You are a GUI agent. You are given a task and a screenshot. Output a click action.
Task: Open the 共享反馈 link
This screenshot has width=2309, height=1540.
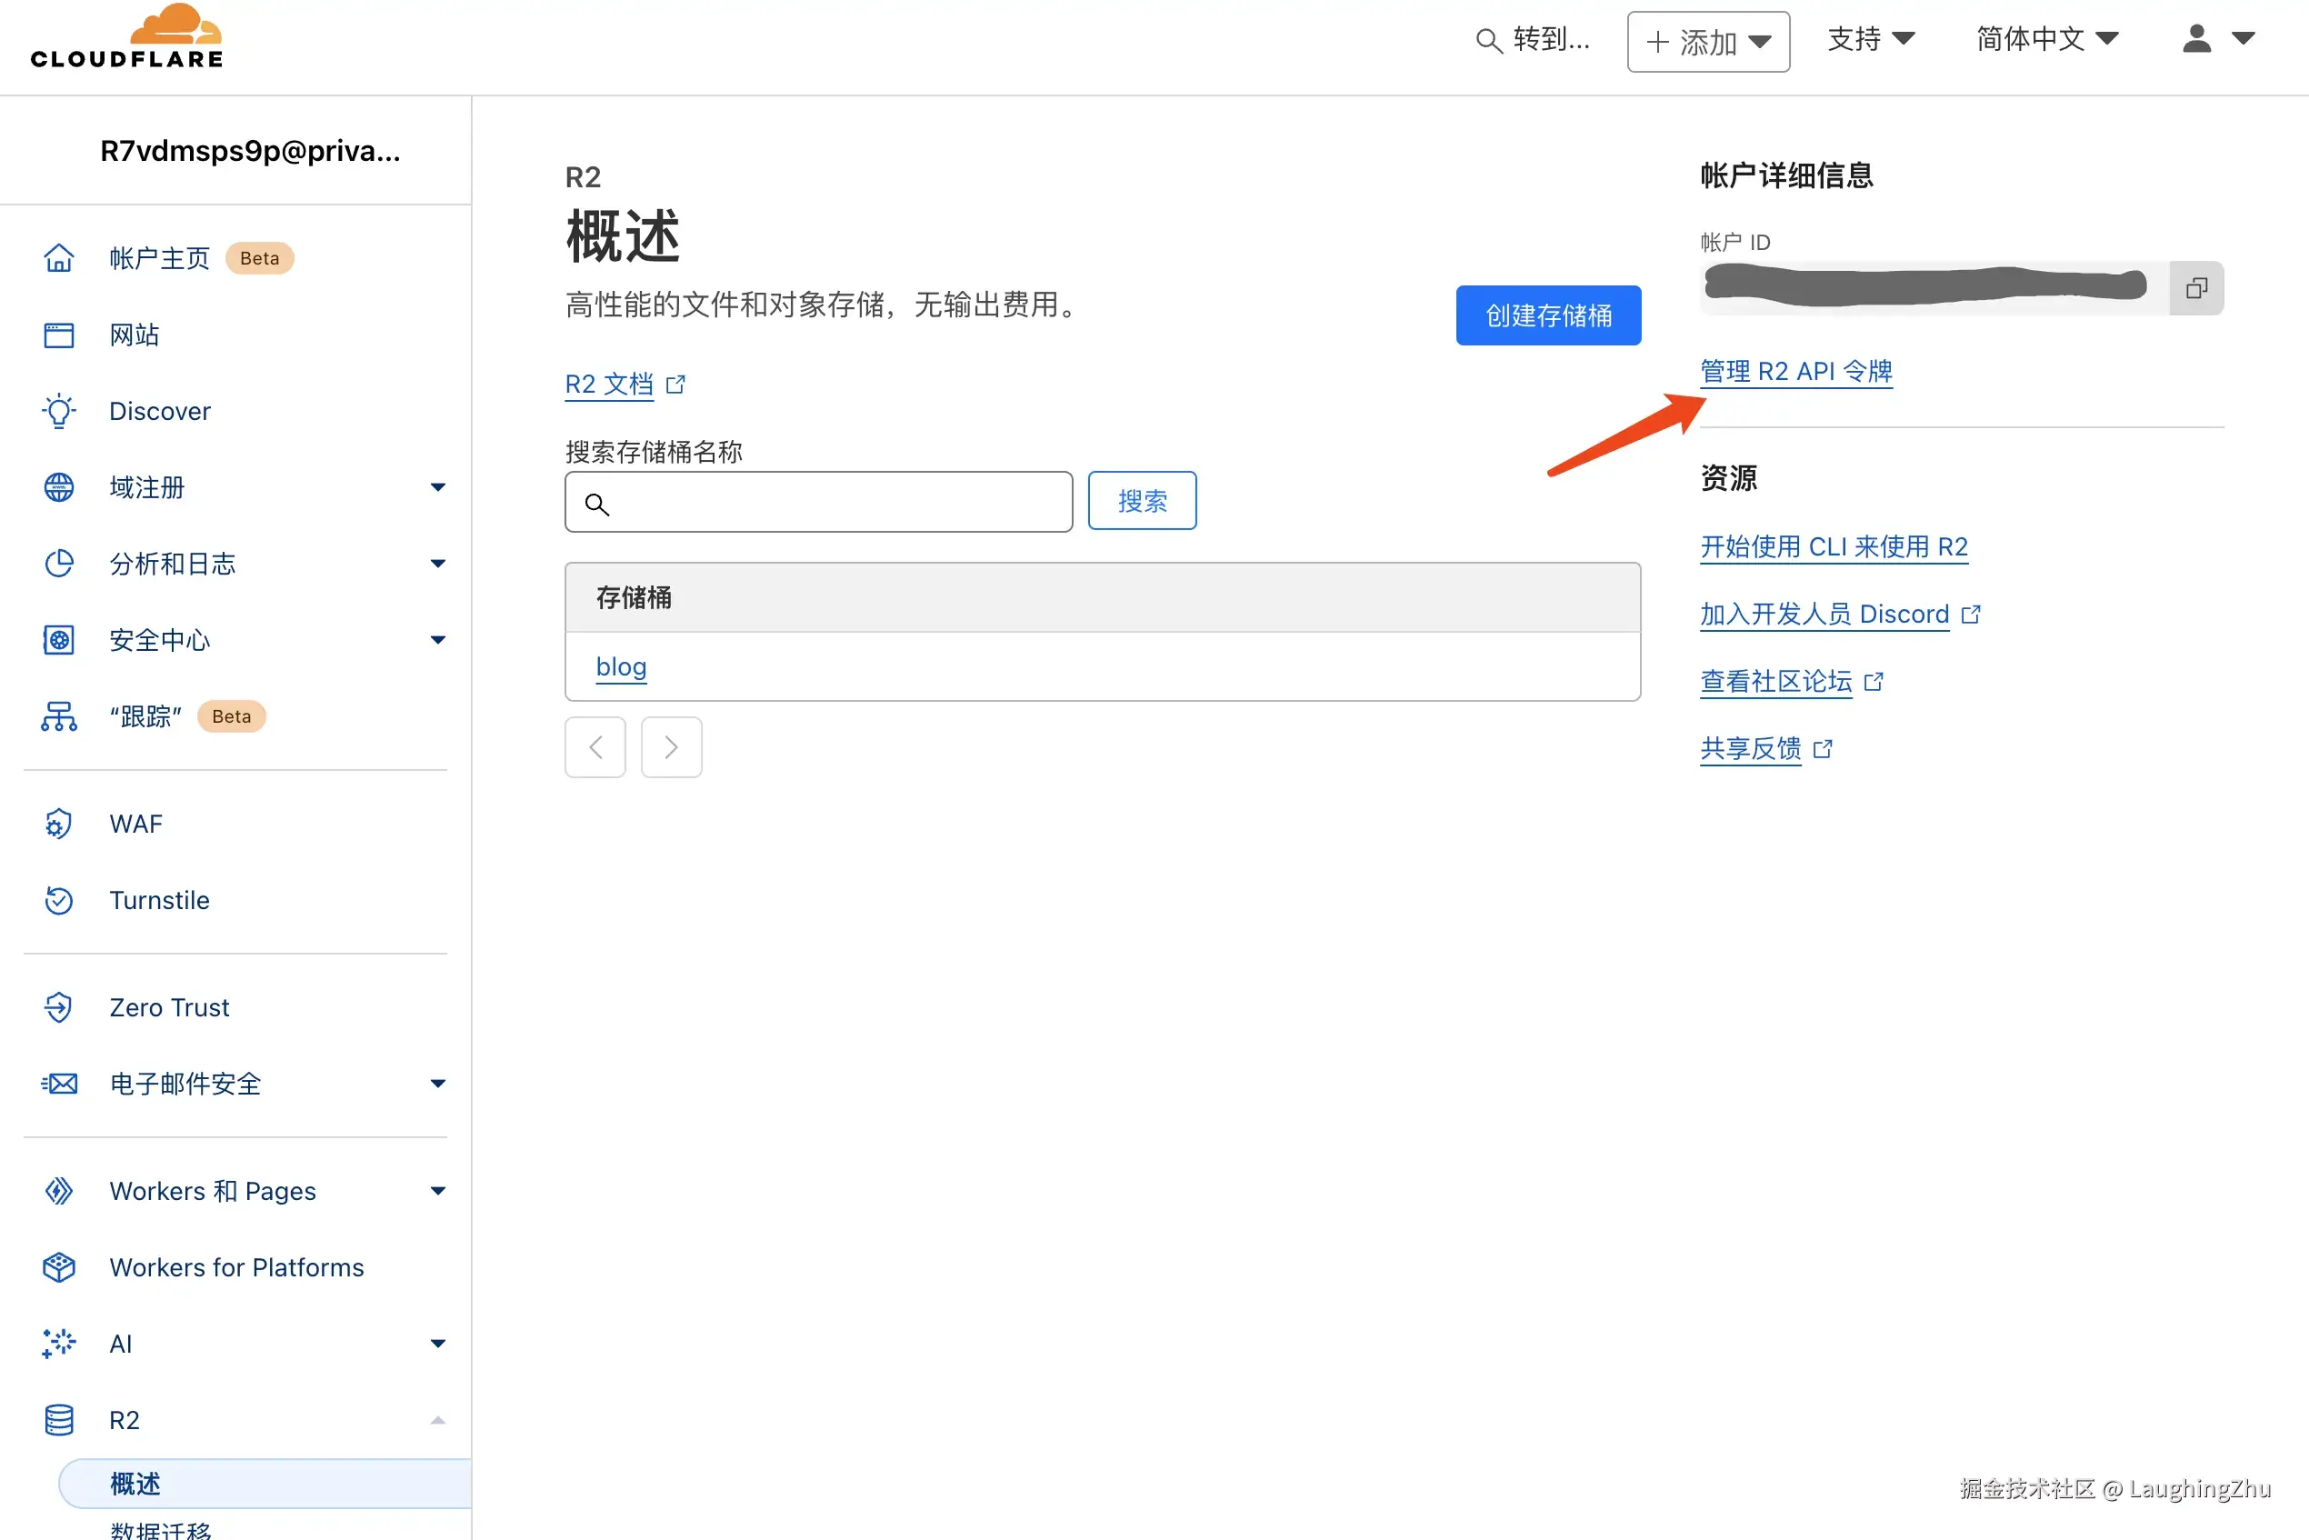1750,749
